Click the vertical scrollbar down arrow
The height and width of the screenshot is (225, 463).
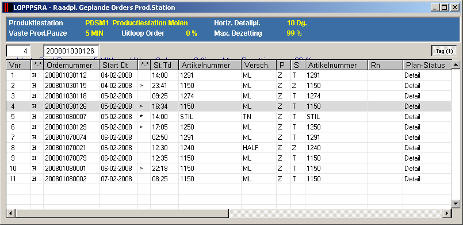click(x=456, y=204)
